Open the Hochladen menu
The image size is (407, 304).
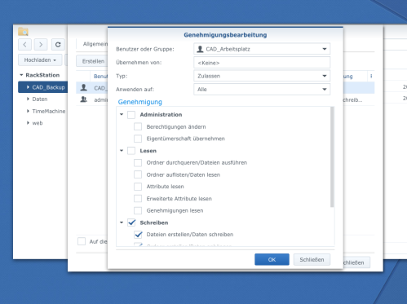tap(40, 60)
